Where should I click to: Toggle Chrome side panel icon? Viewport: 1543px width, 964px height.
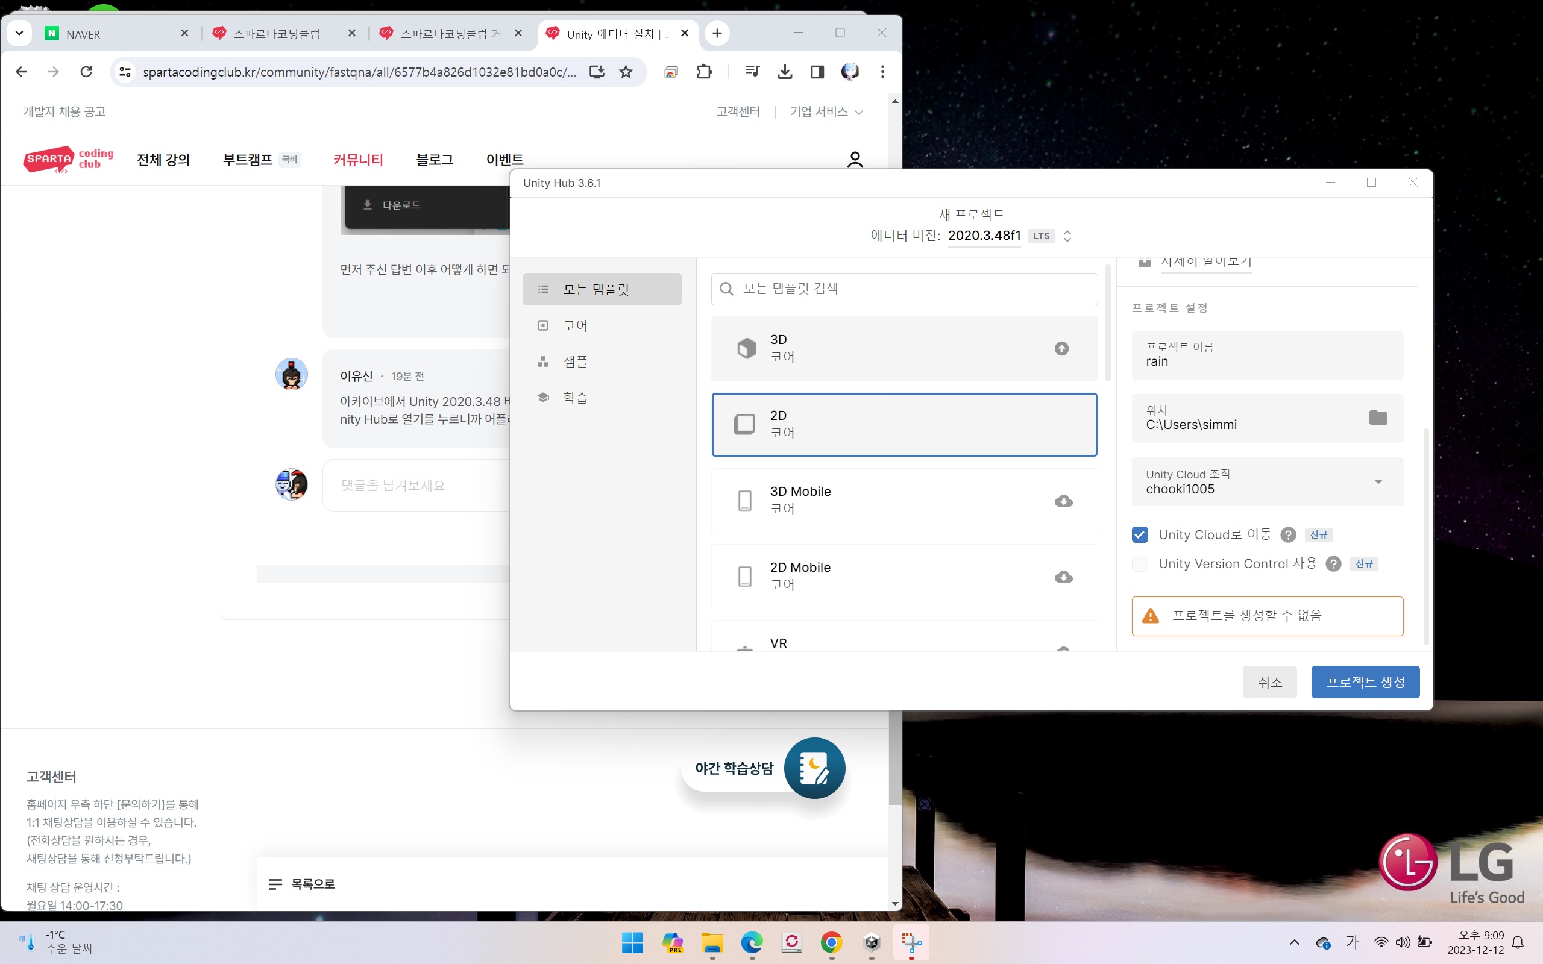tap(817, 72)
